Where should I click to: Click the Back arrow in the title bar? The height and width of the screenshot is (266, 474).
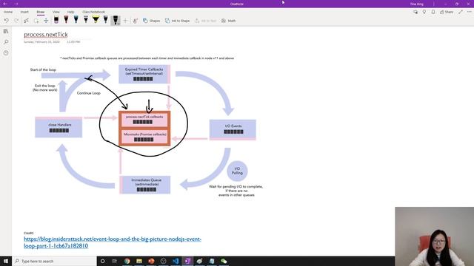coord(5,4)
